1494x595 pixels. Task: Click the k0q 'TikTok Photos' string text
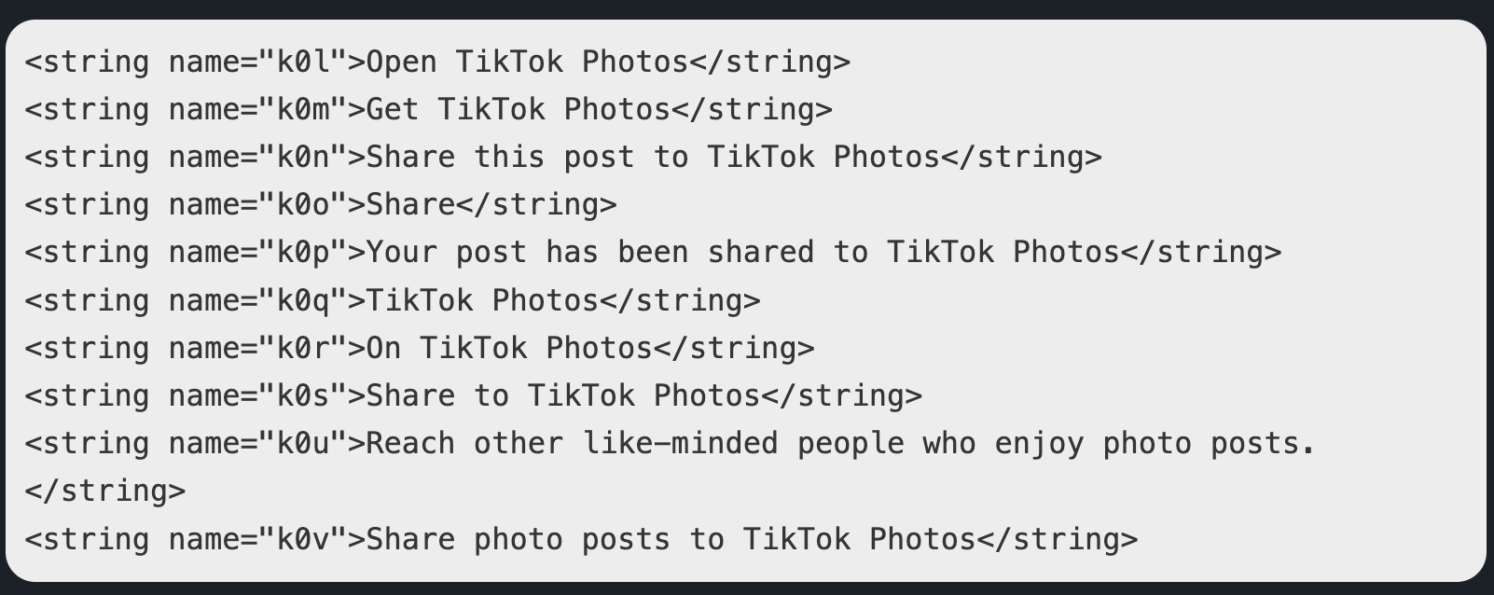(482, 300)
